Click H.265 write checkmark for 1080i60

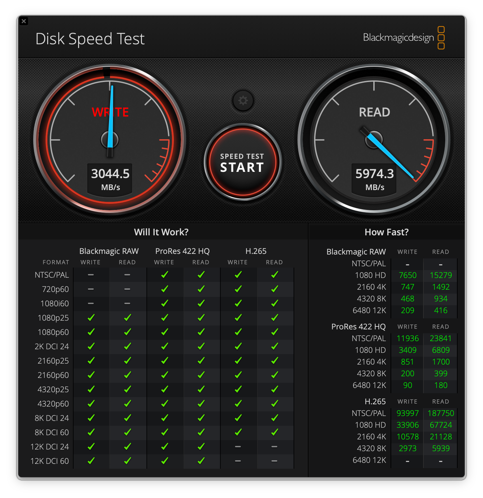238,303
